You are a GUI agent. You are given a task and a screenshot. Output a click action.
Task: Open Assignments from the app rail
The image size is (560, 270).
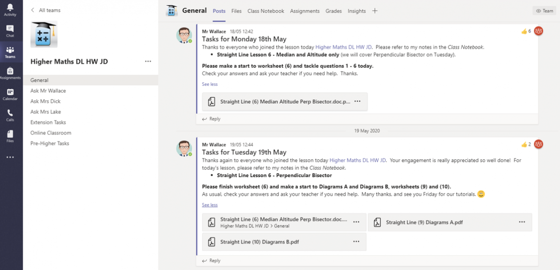tap(10, 71)
